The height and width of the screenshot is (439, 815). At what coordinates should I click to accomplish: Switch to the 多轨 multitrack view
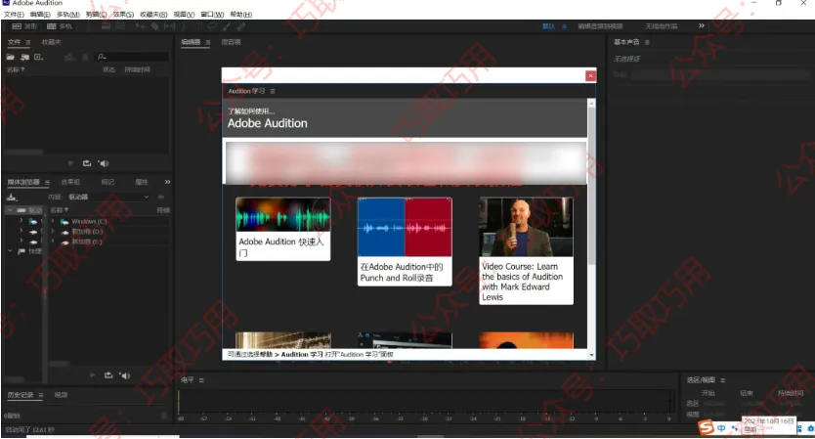[x=60, y=26]
